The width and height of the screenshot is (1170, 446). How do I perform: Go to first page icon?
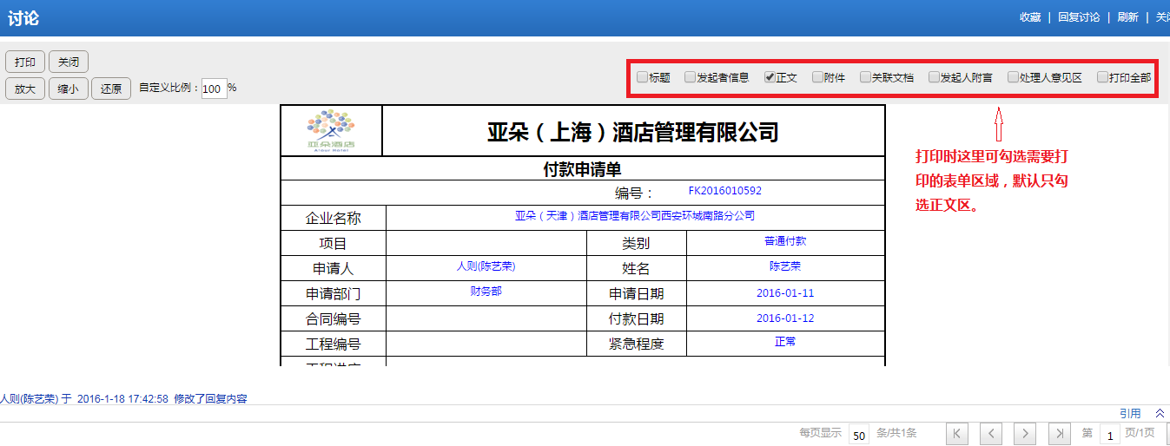(956, 433)
